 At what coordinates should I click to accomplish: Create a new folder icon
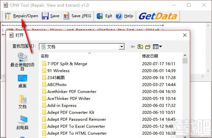point(148,47)
